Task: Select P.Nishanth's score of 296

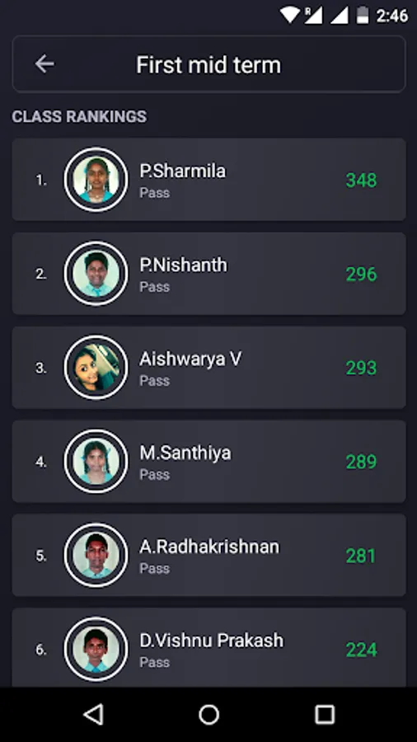Action: [x=361, y=274]
